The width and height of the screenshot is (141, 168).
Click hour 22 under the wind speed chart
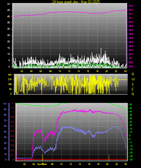(x=116, y=71)
